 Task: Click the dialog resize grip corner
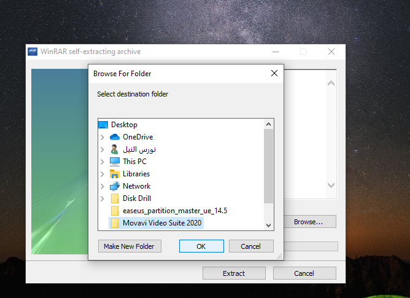279,256
